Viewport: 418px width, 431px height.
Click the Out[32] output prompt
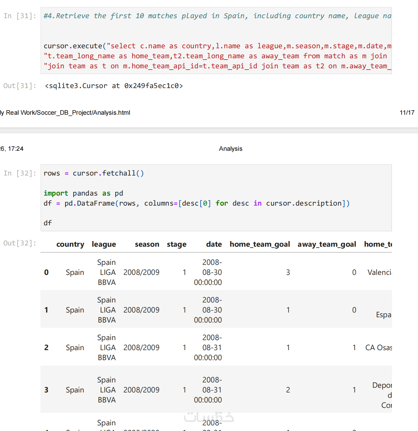[20, 243]
